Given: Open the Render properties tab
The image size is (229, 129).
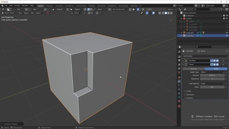Looking at the screenshot, I should [179, 57].
